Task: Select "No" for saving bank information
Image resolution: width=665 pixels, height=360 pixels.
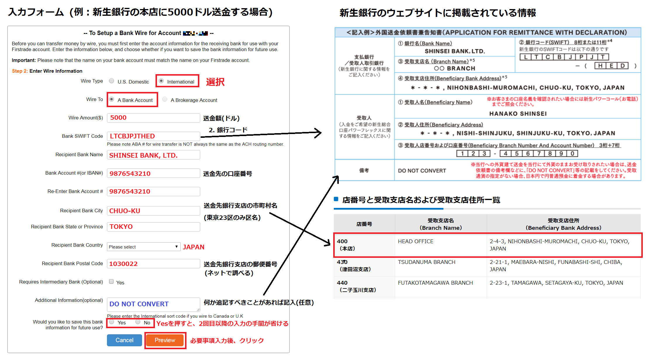Action: [x=137, y=322]
